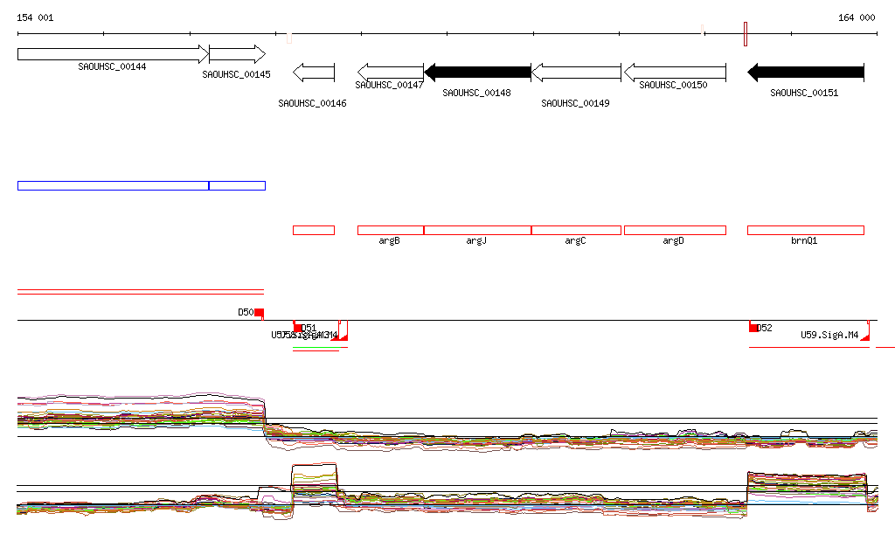895x534 pixels.
Task: Click the red promoter triangle near U59.SigA.M4
Action: 865,337
